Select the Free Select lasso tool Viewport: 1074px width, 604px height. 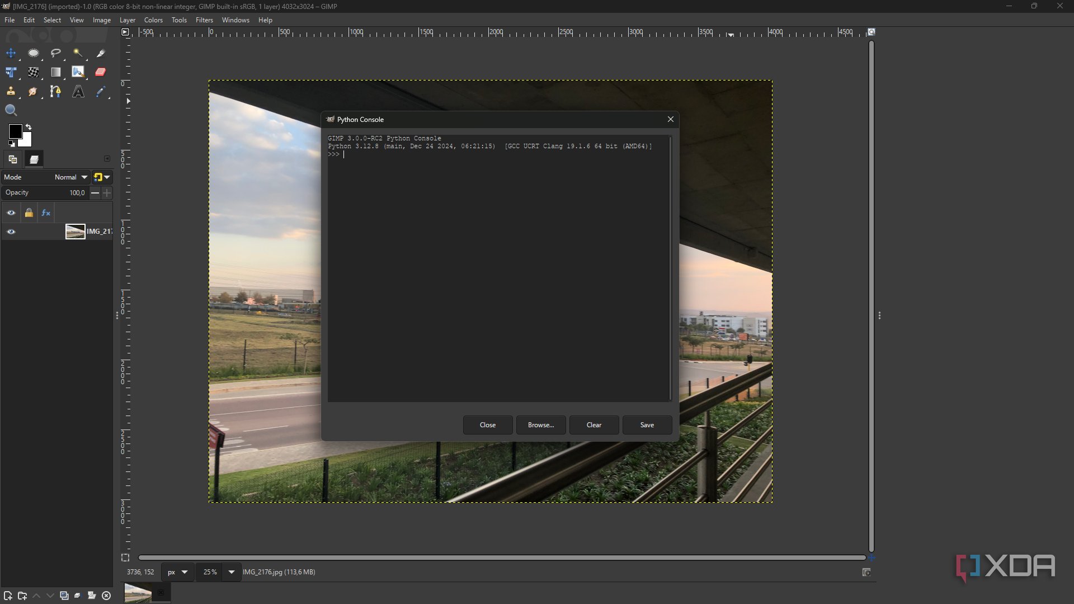click(x=56, y=53)
